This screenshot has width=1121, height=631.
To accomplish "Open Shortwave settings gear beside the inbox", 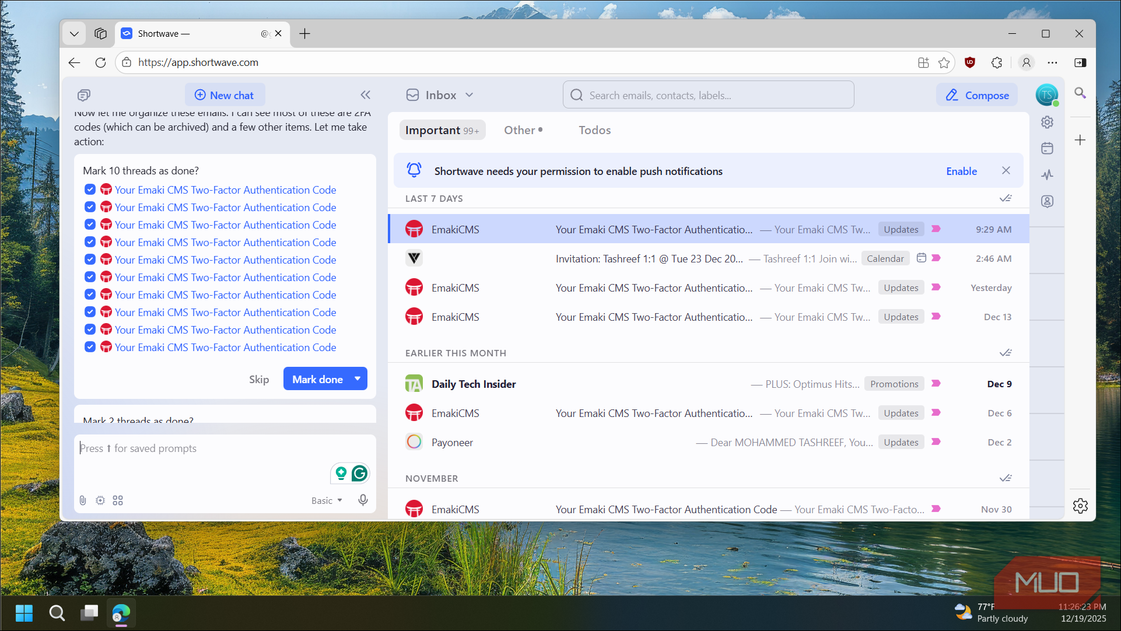I will (x=1047, y=122).
